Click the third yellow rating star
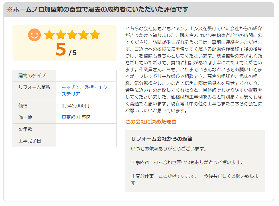The height and width of the screenshot is (206, 279). (72, 35)
